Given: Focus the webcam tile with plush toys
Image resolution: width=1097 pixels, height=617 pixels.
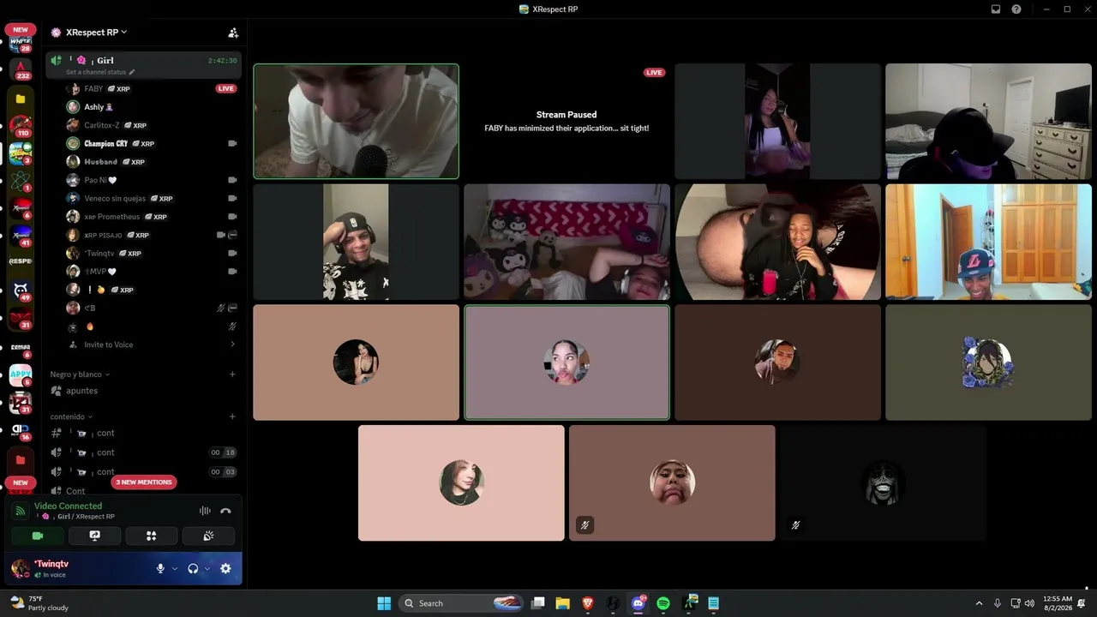Looking at the screenshot, I should point(566,242).
